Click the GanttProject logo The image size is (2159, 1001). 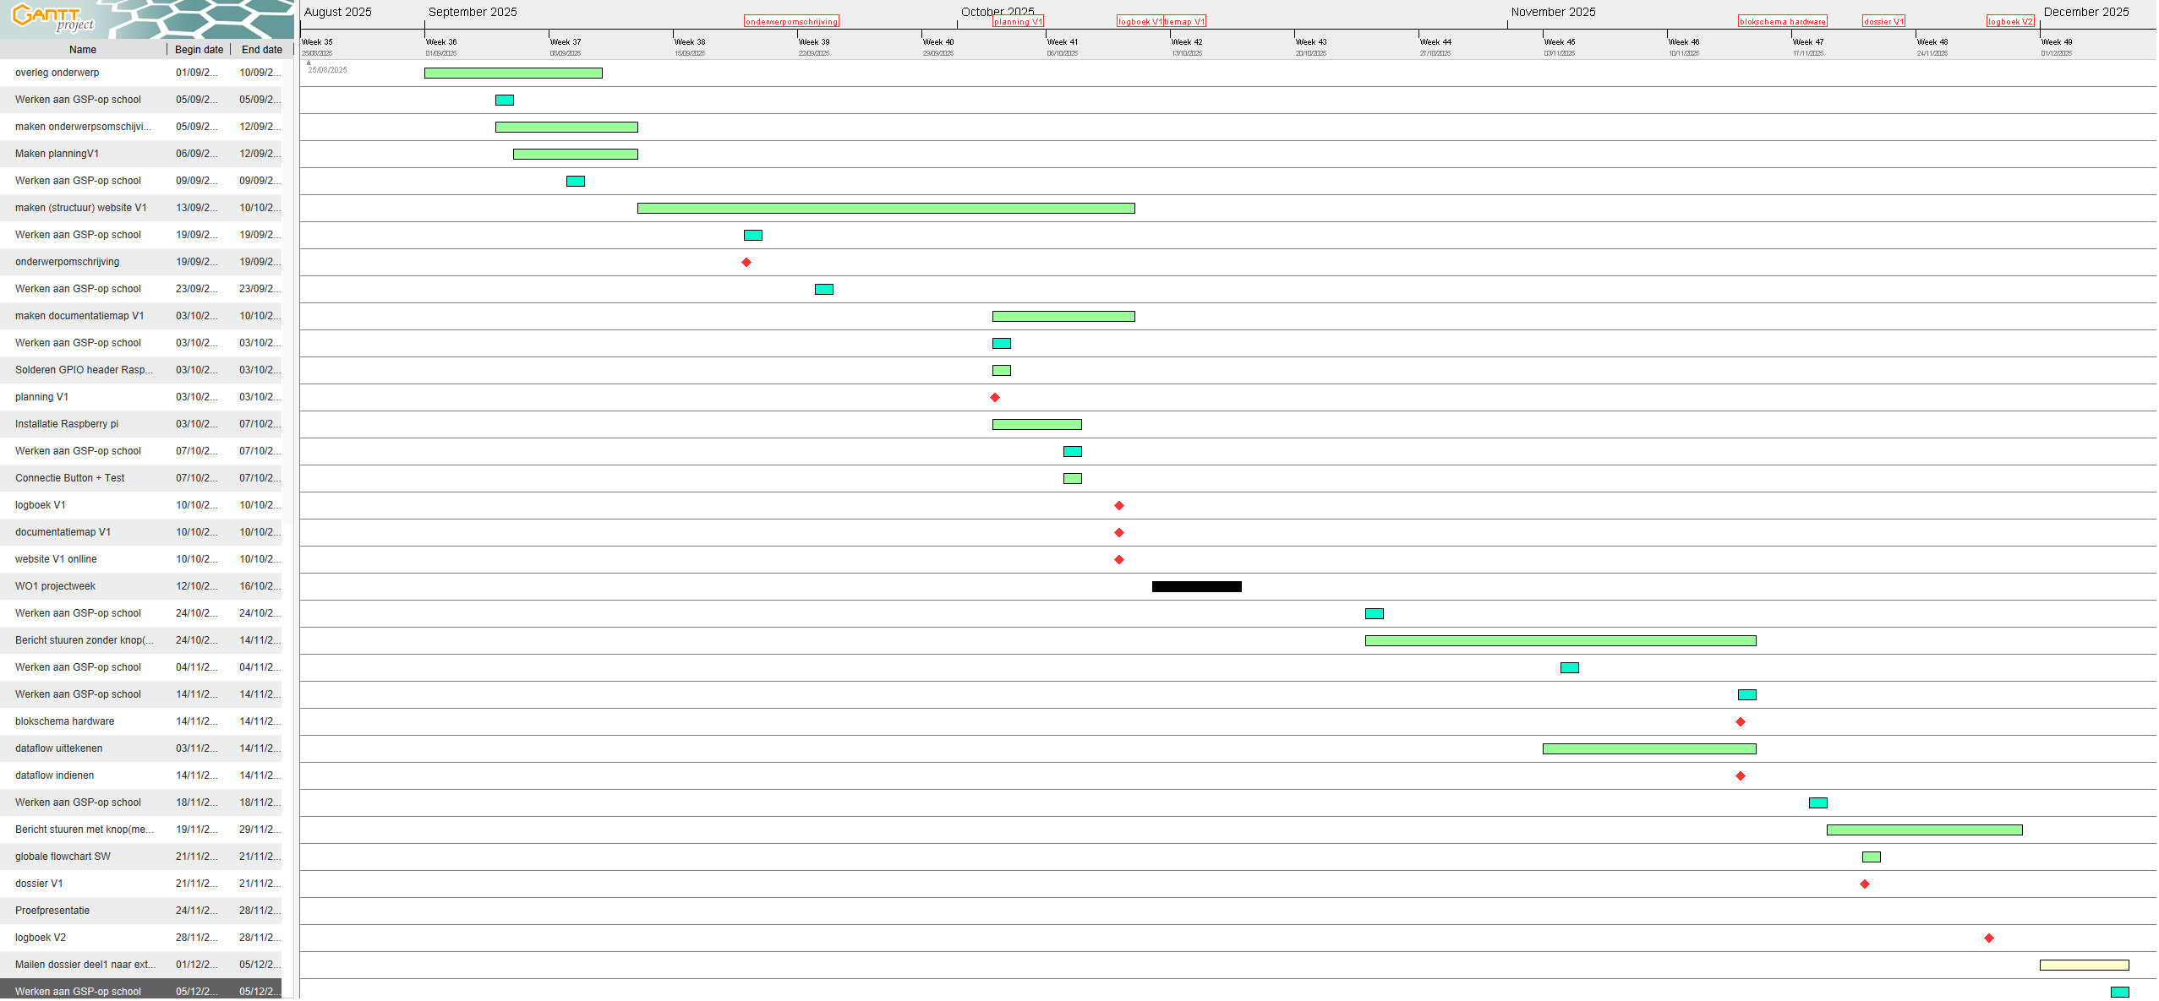pos(52,17)
